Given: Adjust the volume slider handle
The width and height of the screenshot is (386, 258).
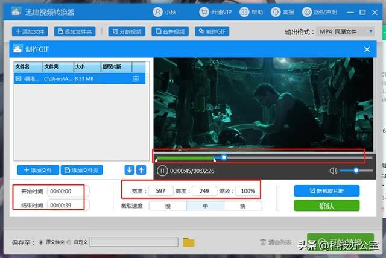Looking at the screenshot, I should coord(356,170).
